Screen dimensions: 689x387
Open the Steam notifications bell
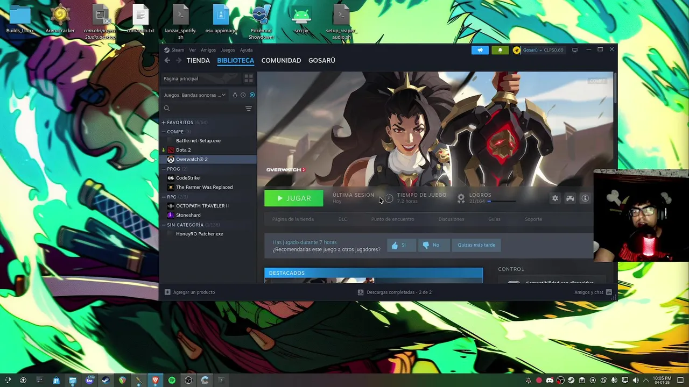tap(500, 50)
